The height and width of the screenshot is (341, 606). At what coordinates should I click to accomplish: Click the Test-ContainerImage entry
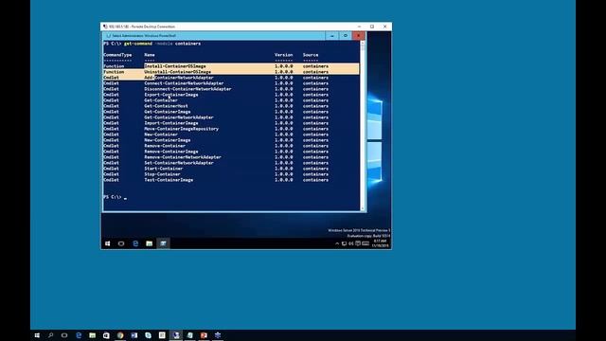click(169, 180)
